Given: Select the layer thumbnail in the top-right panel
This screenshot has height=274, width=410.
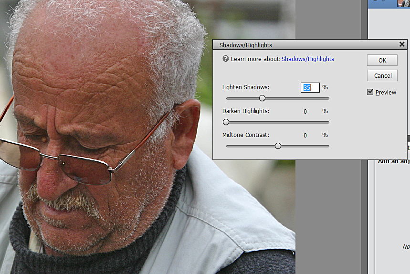Looking at the screenshot, I should click(x=403, y=3).
